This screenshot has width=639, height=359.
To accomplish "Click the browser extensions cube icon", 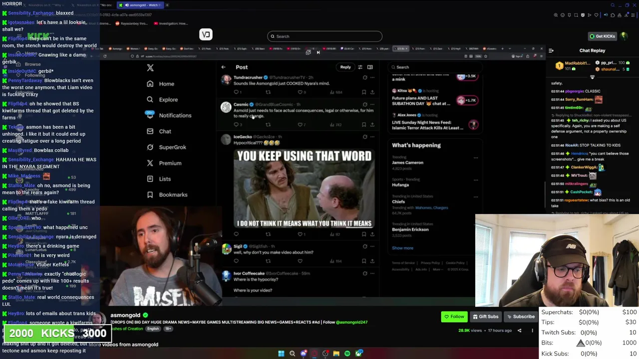I will (x=613, y=15).
